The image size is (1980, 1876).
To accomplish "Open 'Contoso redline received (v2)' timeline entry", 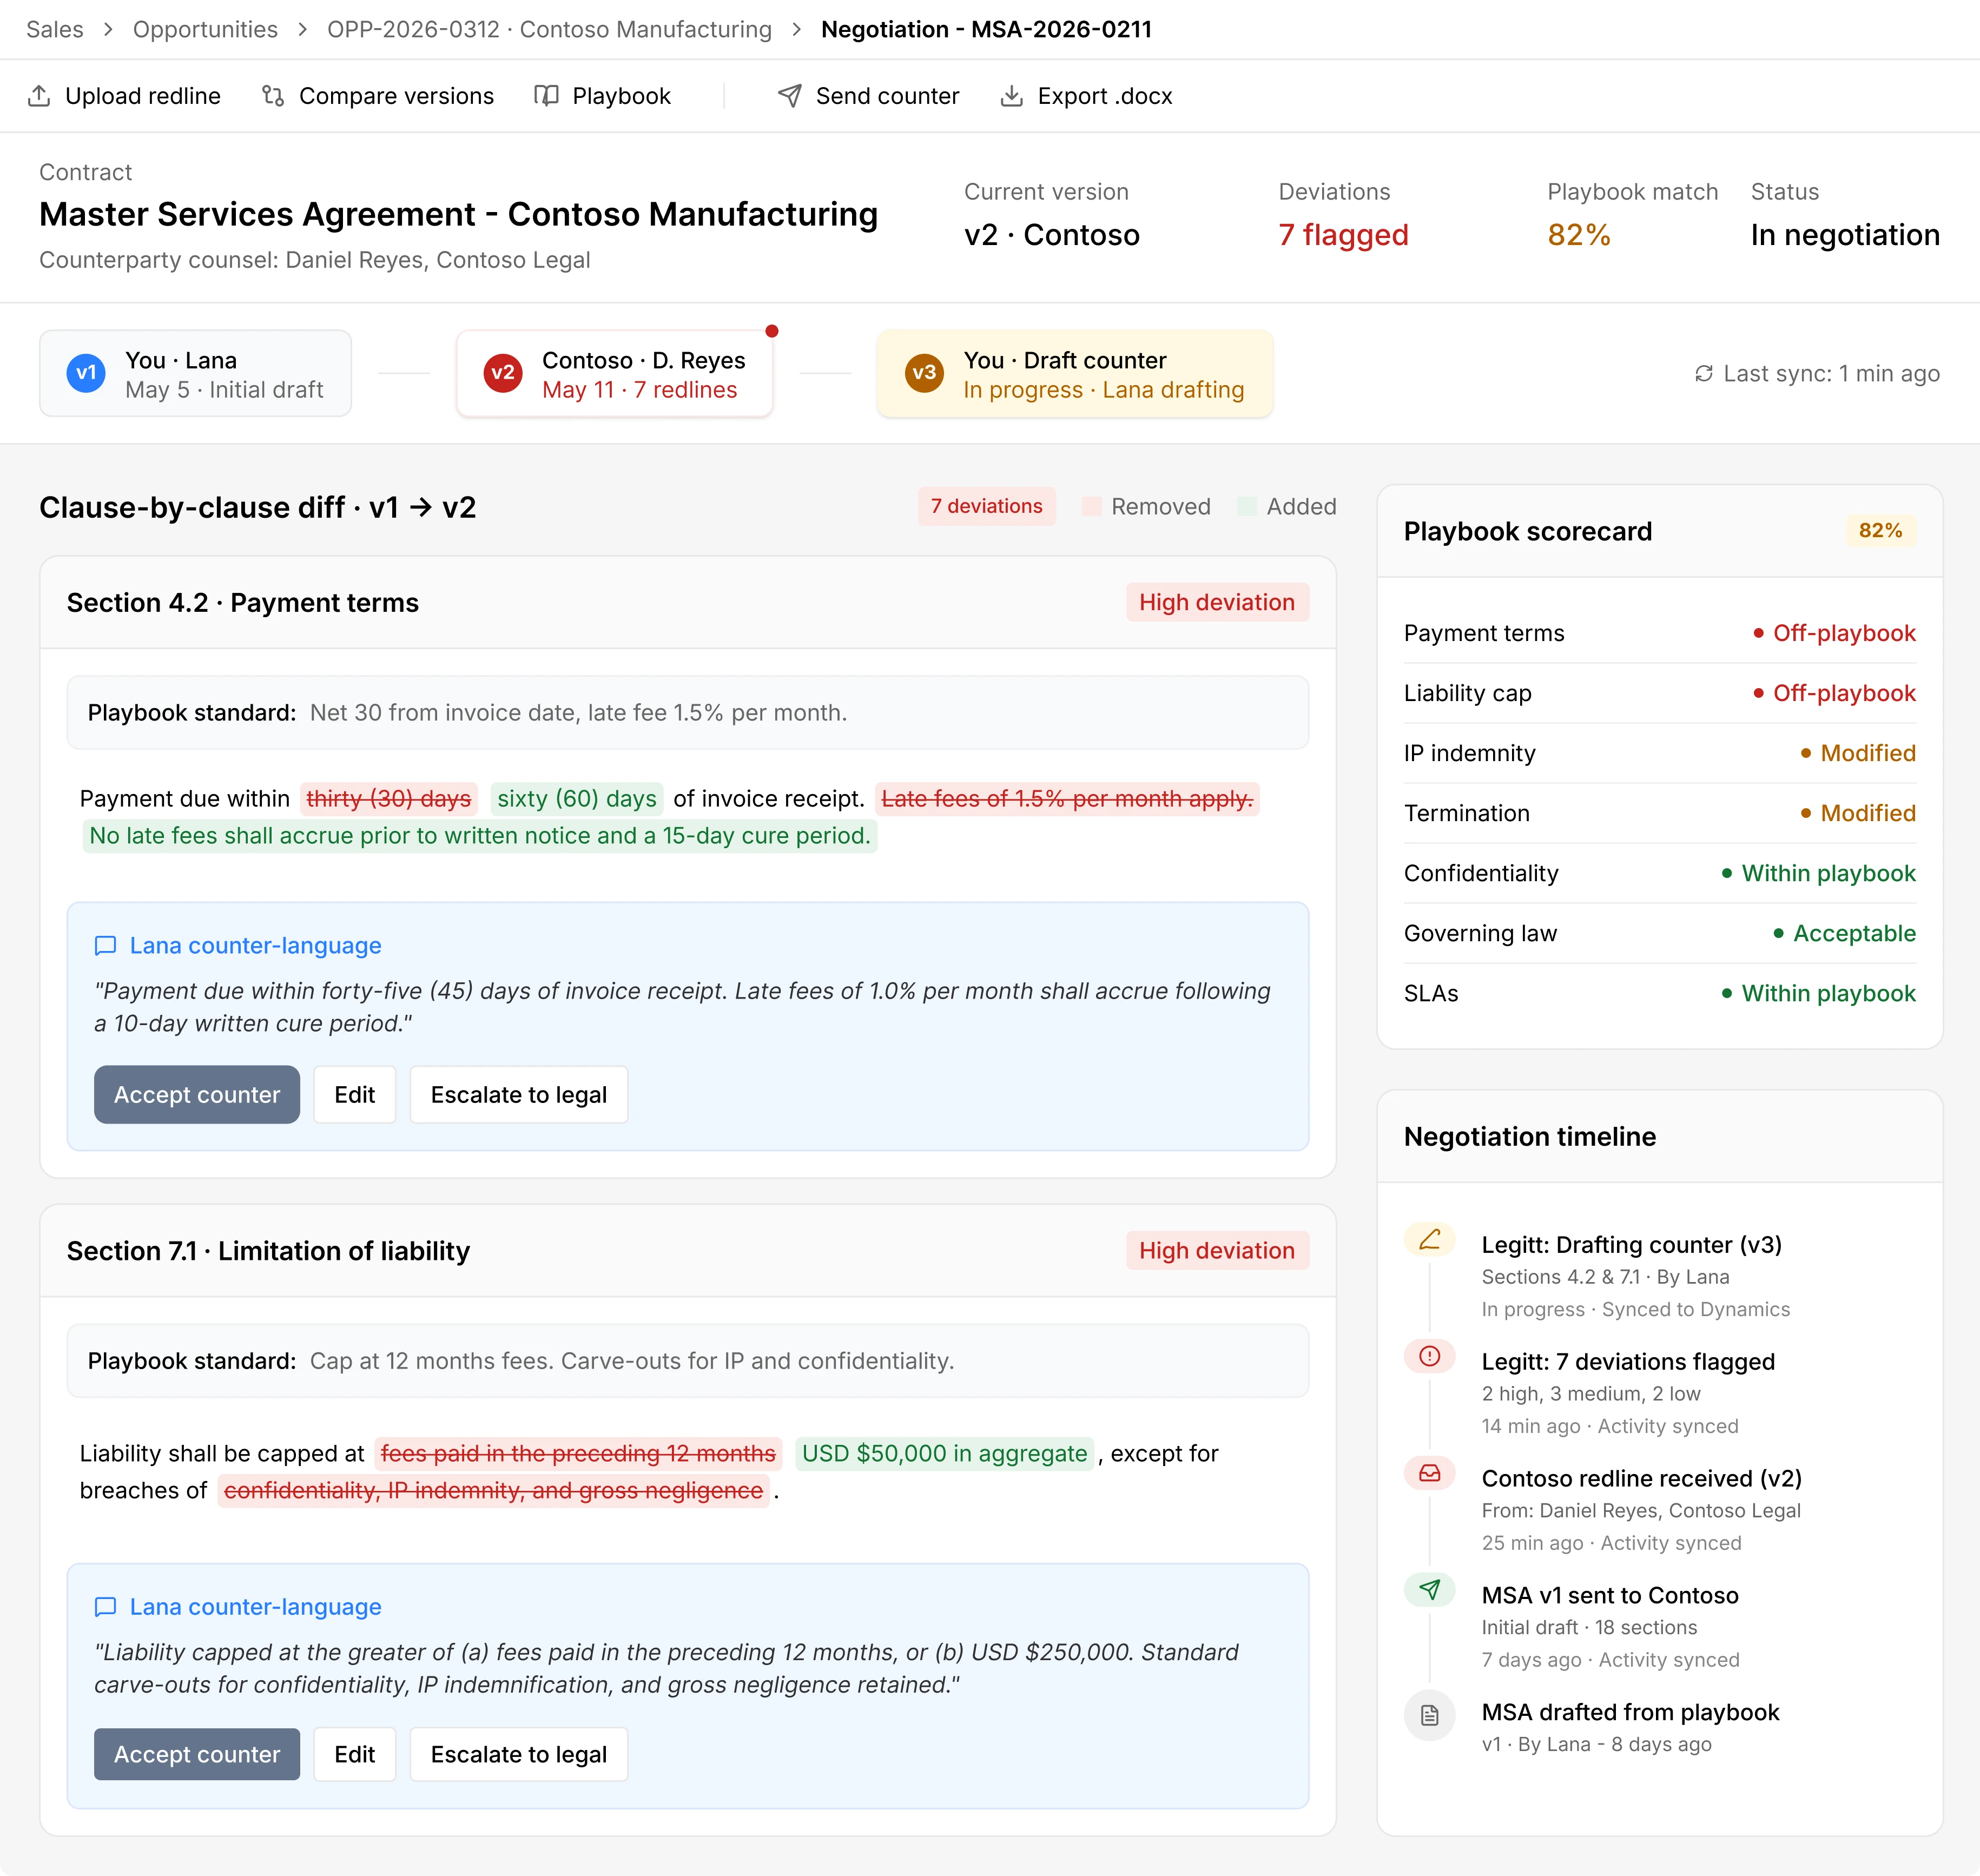I will [1641, 1479].
